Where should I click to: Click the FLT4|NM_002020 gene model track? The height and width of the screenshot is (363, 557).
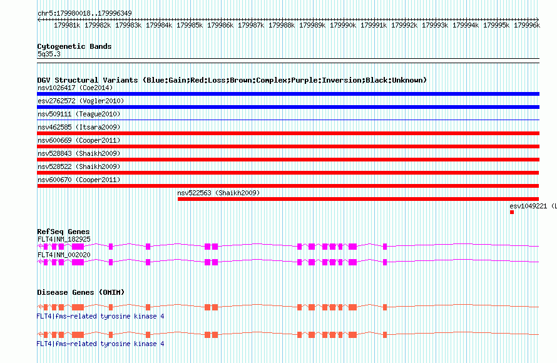(288, 262)
